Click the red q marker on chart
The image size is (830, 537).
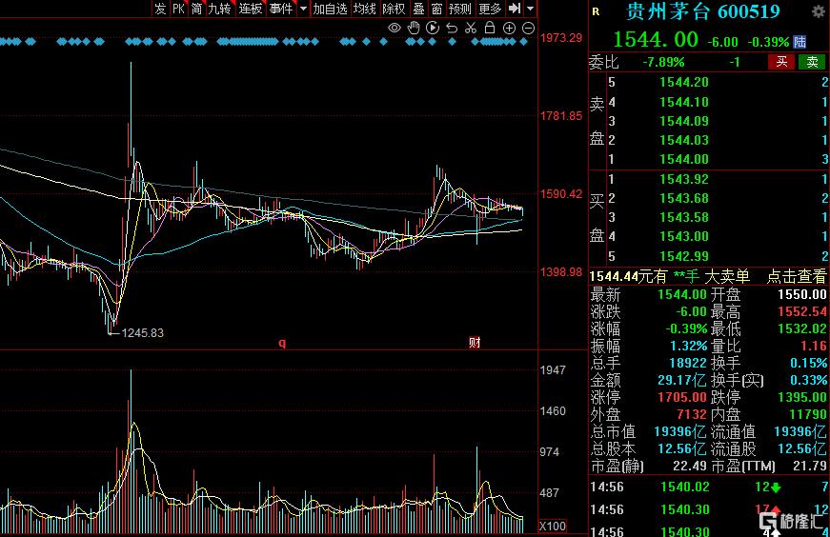coord(282,343)
